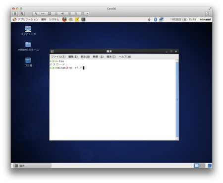Image resolution: width=223 pixels, height=183 pixels.
Task: Open the minami user menu
Action: [x=205, y=19]
